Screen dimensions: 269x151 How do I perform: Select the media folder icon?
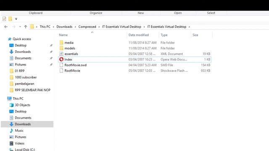coord(61,42)
